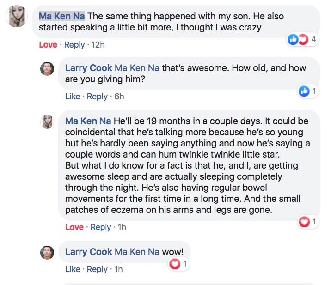
Task: Like Larry Cook's "How old" reply
Action: click(x=73, y=97)
